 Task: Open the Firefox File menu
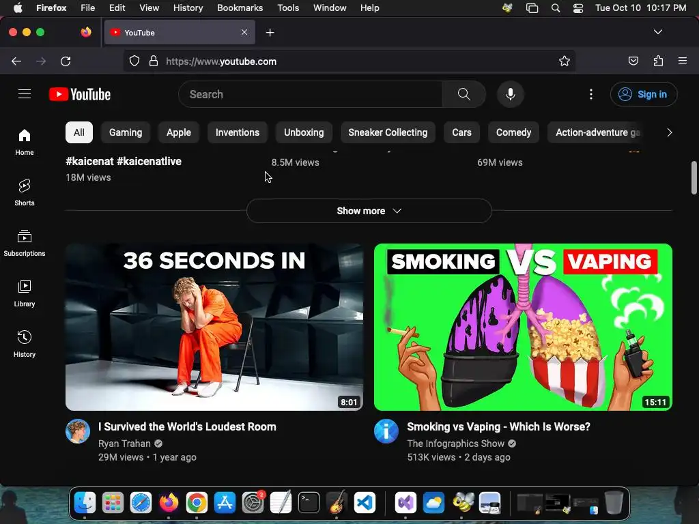coord(88,8)
